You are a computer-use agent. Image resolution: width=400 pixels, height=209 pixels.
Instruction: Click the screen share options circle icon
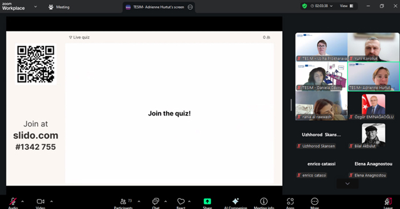(x=190, y=7)
